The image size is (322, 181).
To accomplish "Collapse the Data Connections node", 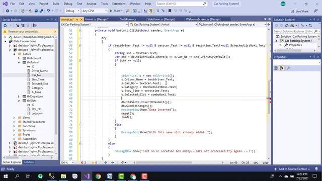I will (6, 41).
